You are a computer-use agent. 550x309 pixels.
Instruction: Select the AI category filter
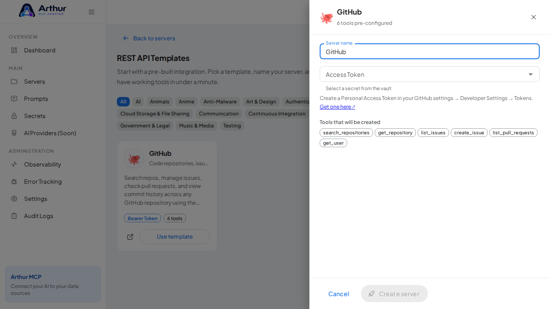pos(138,102)
